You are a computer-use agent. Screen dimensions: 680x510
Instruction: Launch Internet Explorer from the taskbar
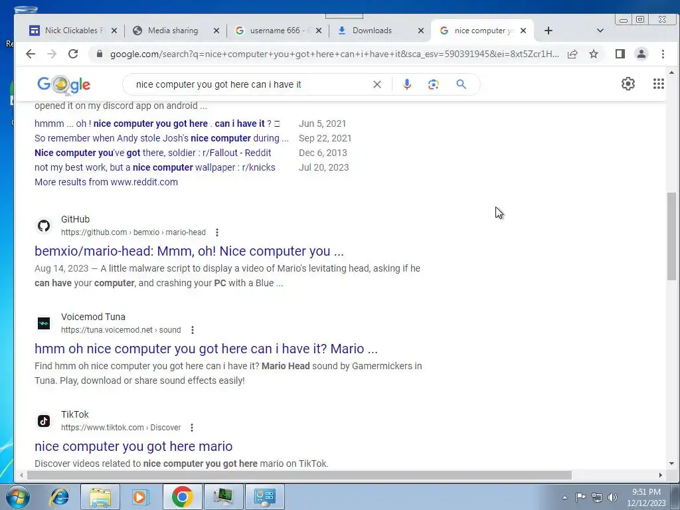[59, 497]
